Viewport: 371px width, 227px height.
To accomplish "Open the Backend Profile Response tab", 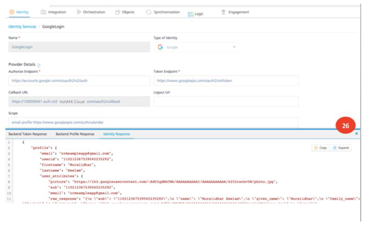I will tap(75, 134).
